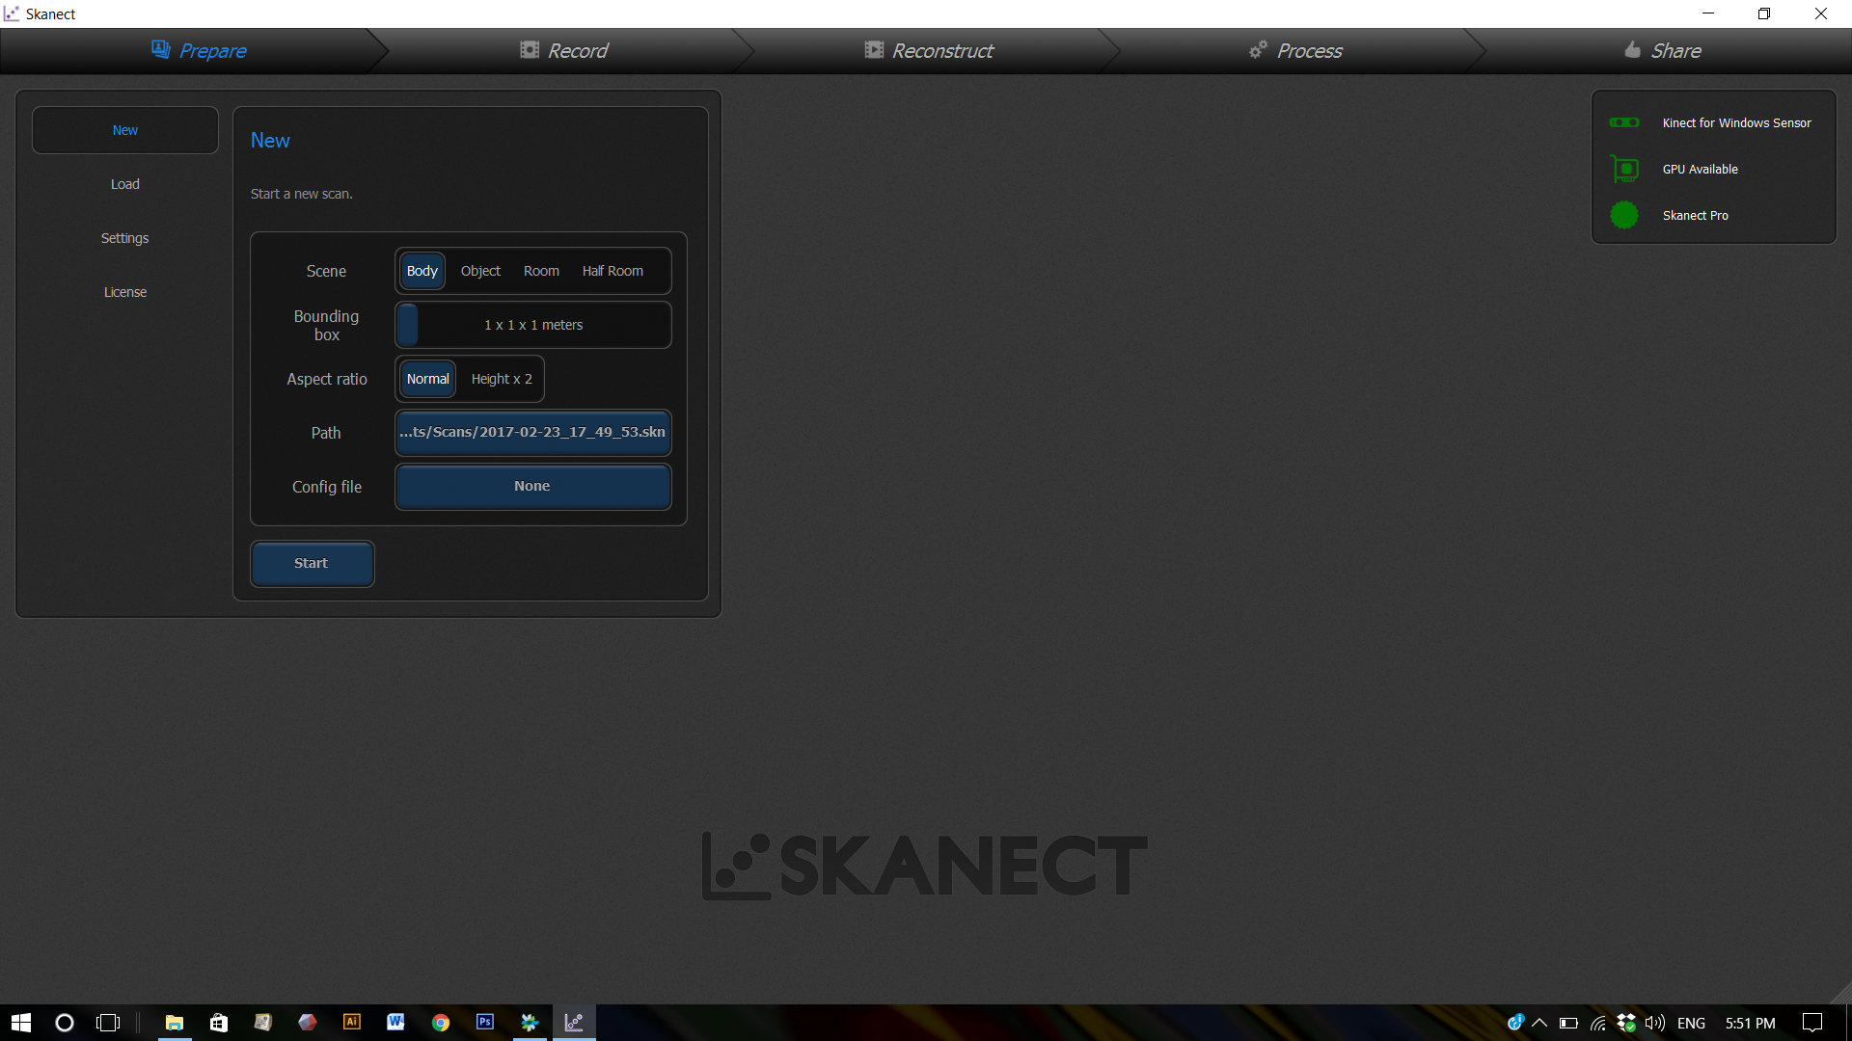Image resolution: width=1852 pixels, height=1041 pixels.
Task: Go to the Reconstruct tab
Action: [x=929, y=51]
